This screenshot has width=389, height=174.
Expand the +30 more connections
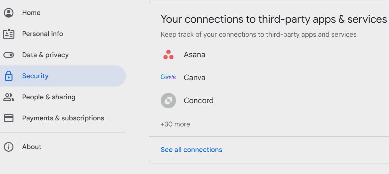click(175, 124)
